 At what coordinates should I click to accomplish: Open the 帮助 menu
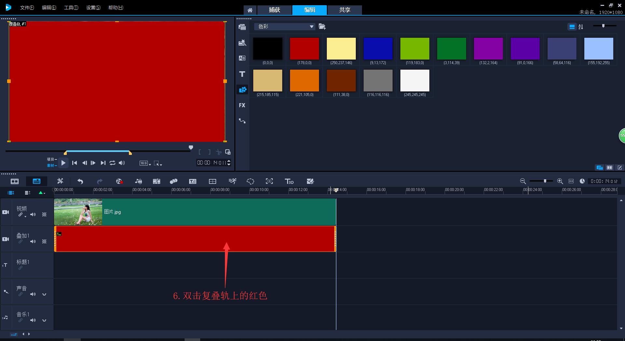pyautogui.click(x=116, y=7)
